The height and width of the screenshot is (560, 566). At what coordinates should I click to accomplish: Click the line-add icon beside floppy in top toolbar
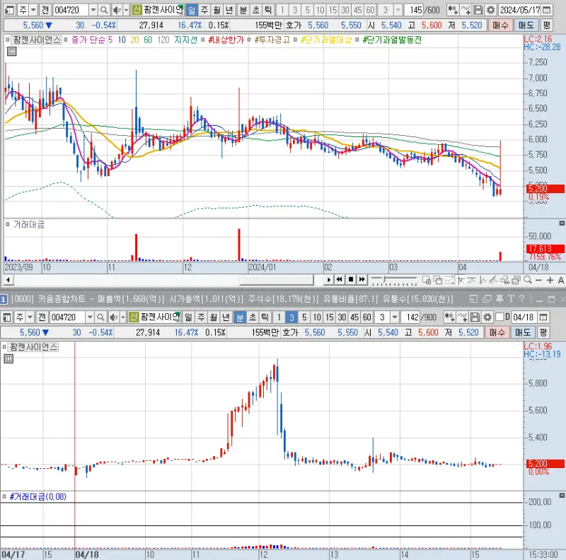pos(466,10)
